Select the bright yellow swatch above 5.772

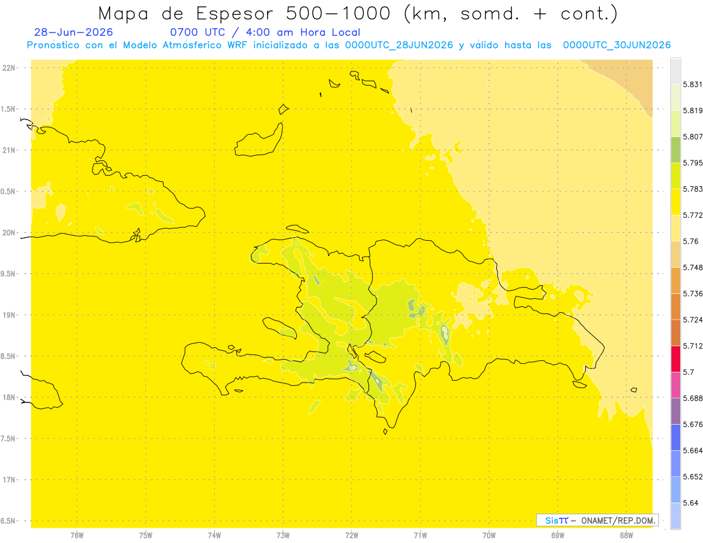[x=675, y=202]
